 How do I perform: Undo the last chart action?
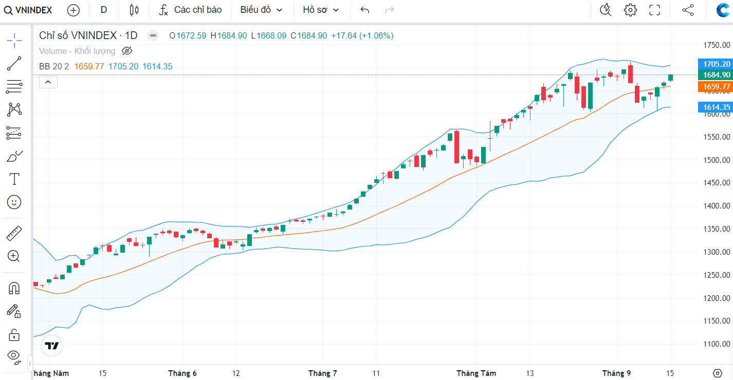[365, 10]
